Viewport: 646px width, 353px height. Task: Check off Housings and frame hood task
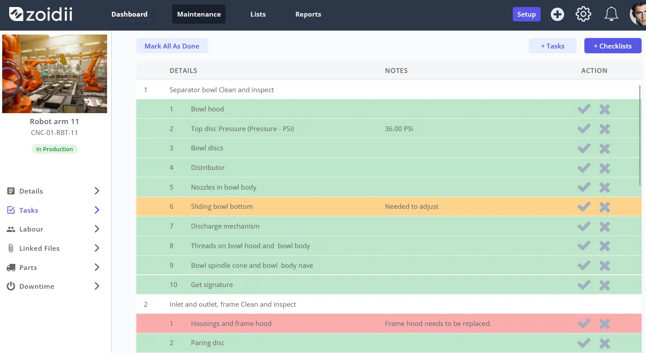click(584, 324)
